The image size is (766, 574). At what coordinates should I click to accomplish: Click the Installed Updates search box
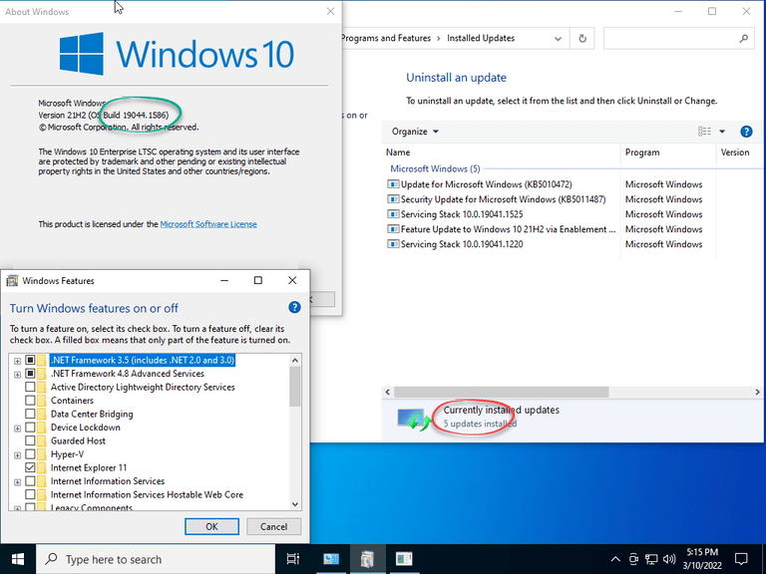679,39
